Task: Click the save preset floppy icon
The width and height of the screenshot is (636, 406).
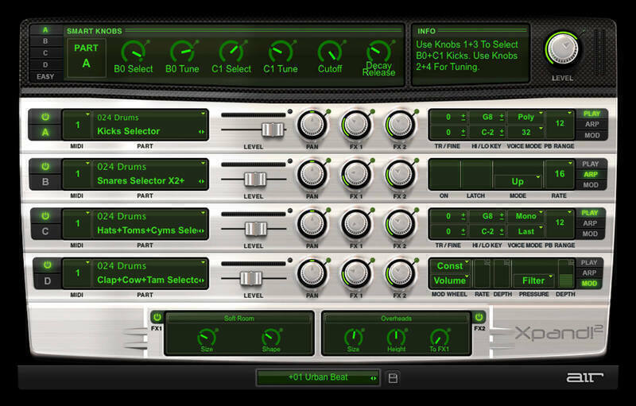Action: tap(392, 378)
